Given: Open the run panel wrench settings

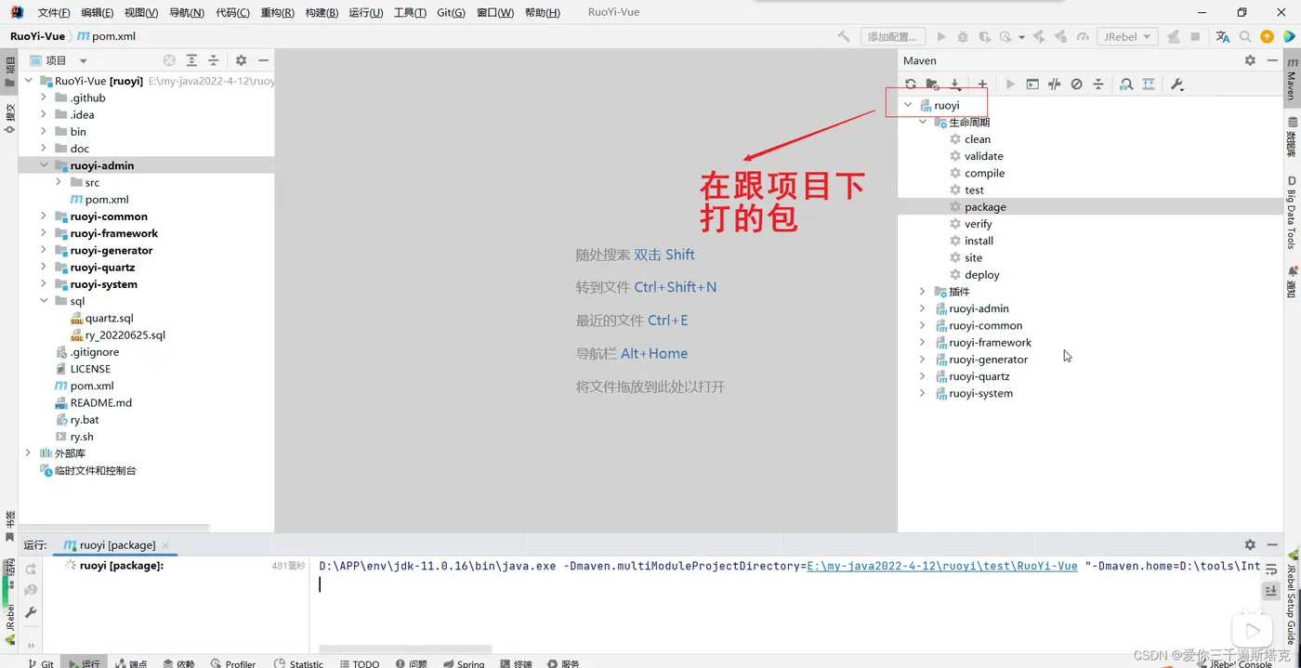Looking at the screenshot, I should 31,612.
